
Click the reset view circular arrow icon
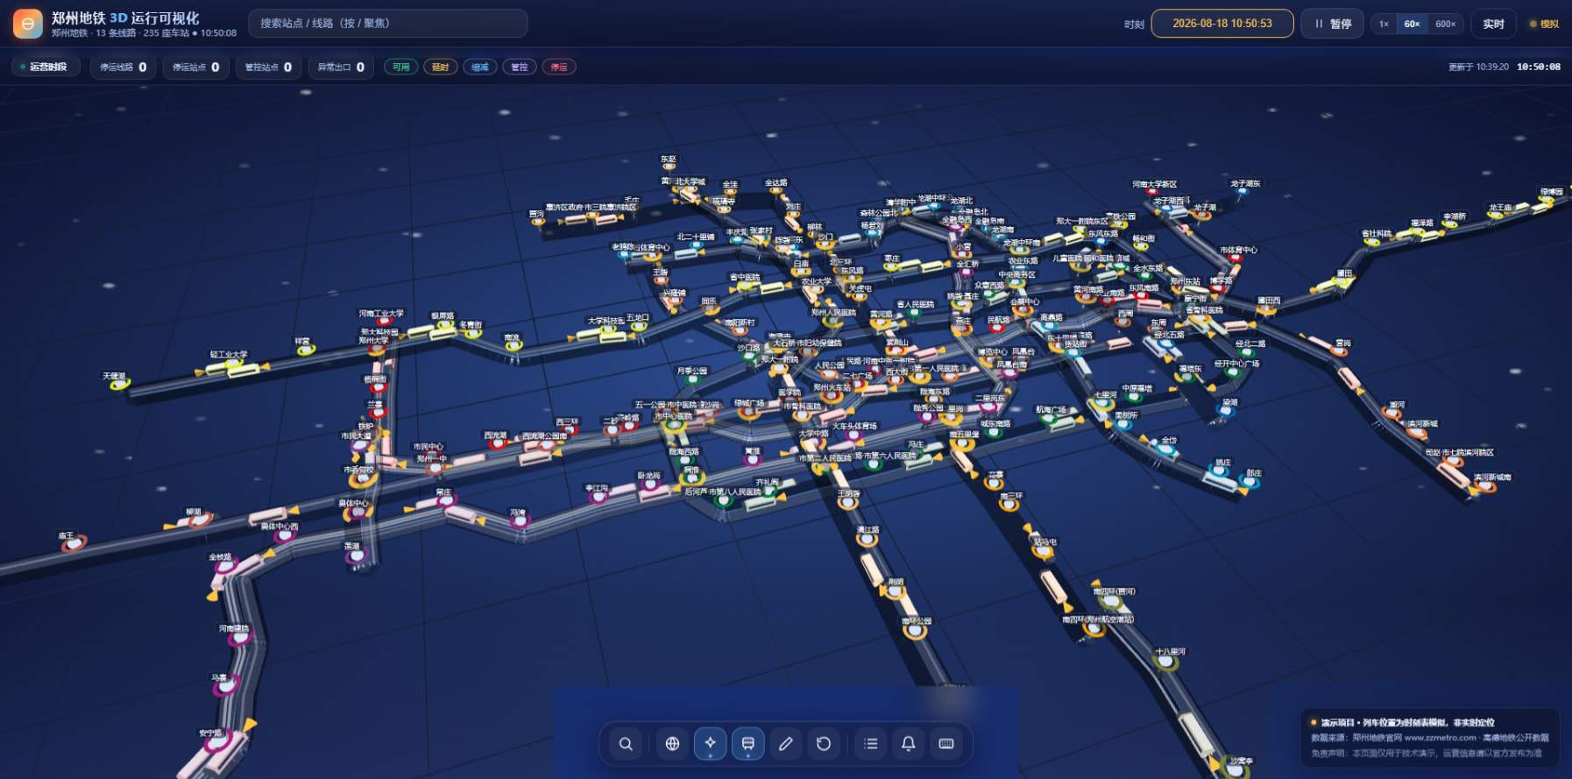[823, 744]
